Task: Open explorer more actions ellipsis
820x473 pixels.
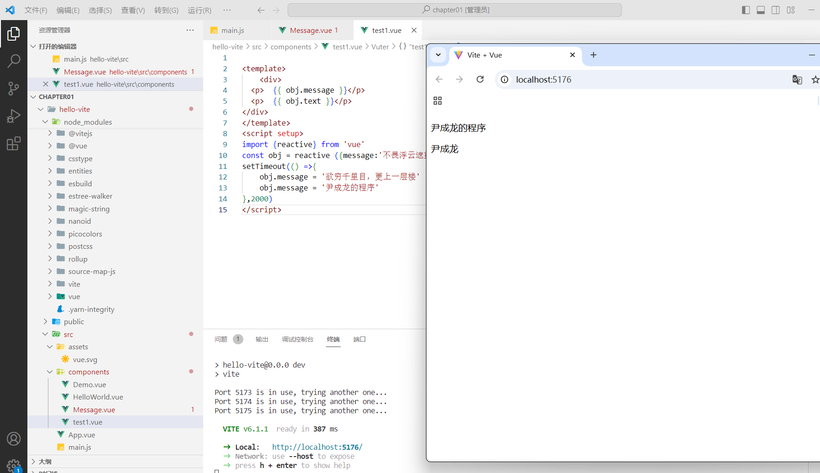Action: (x=190, y=30)
